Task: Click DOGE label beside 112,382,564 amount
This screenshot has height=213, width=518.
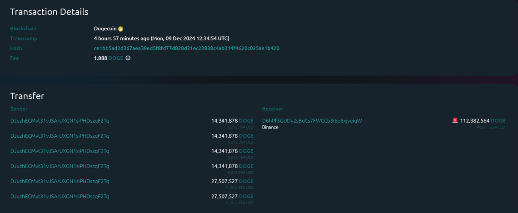Action: [x=498, y=121]
